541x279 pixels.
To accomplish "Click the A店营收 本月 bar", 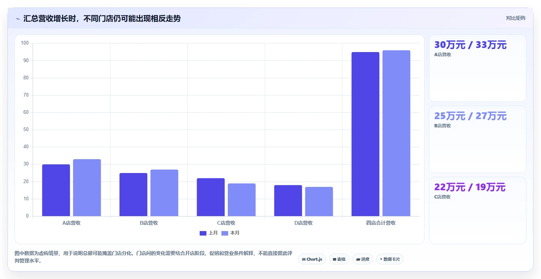I will tap(87, 188).
